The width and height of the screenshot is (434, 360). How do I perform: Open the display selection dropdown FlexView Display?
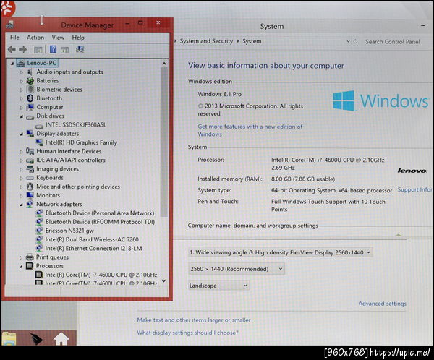click(x=281, y=252)
